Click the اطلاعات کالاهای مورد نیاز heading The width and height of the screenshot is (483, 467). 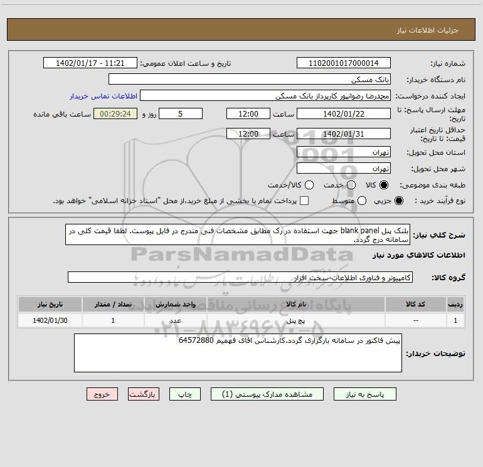pyautogui.click(x=419, y=255)
